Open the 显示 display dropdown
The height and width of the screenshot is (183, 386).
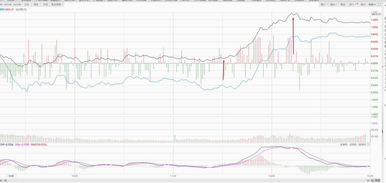point(353,5)
